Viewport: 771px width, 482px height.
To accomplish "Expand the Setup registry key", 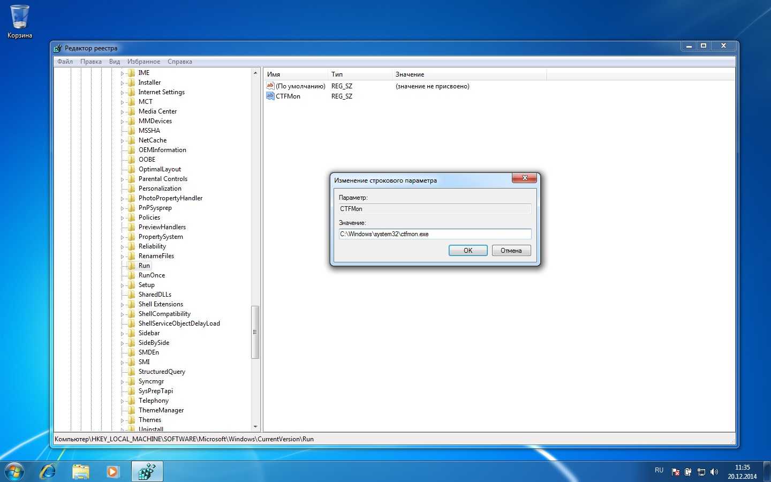I will pyautogui.click(x=122, y=285).
